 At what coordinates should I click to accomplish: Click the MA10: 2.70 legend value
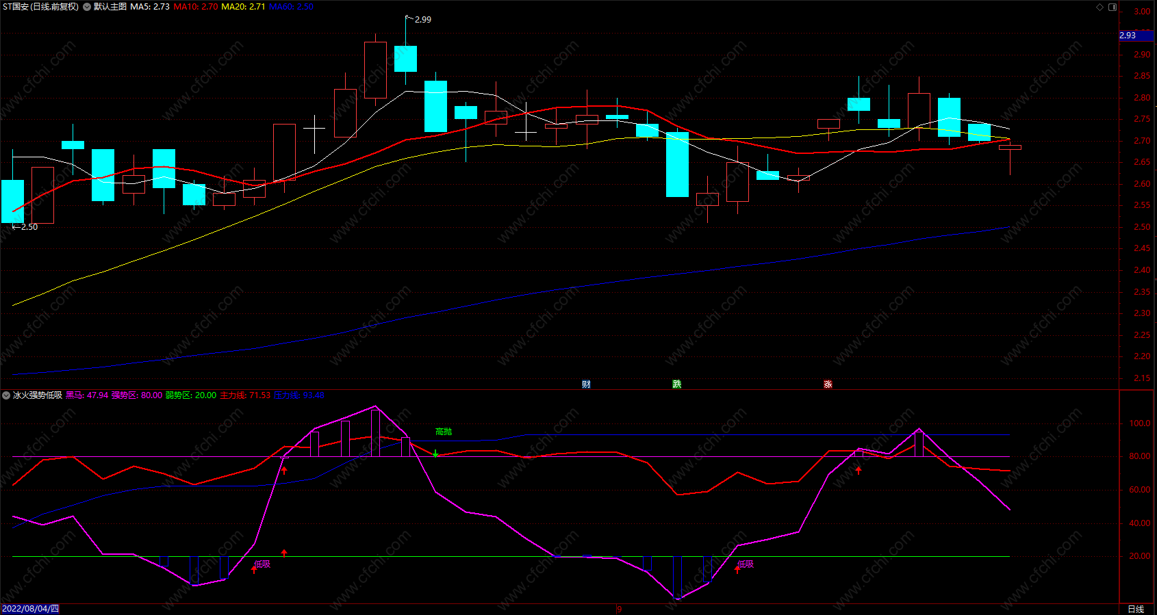196,7
